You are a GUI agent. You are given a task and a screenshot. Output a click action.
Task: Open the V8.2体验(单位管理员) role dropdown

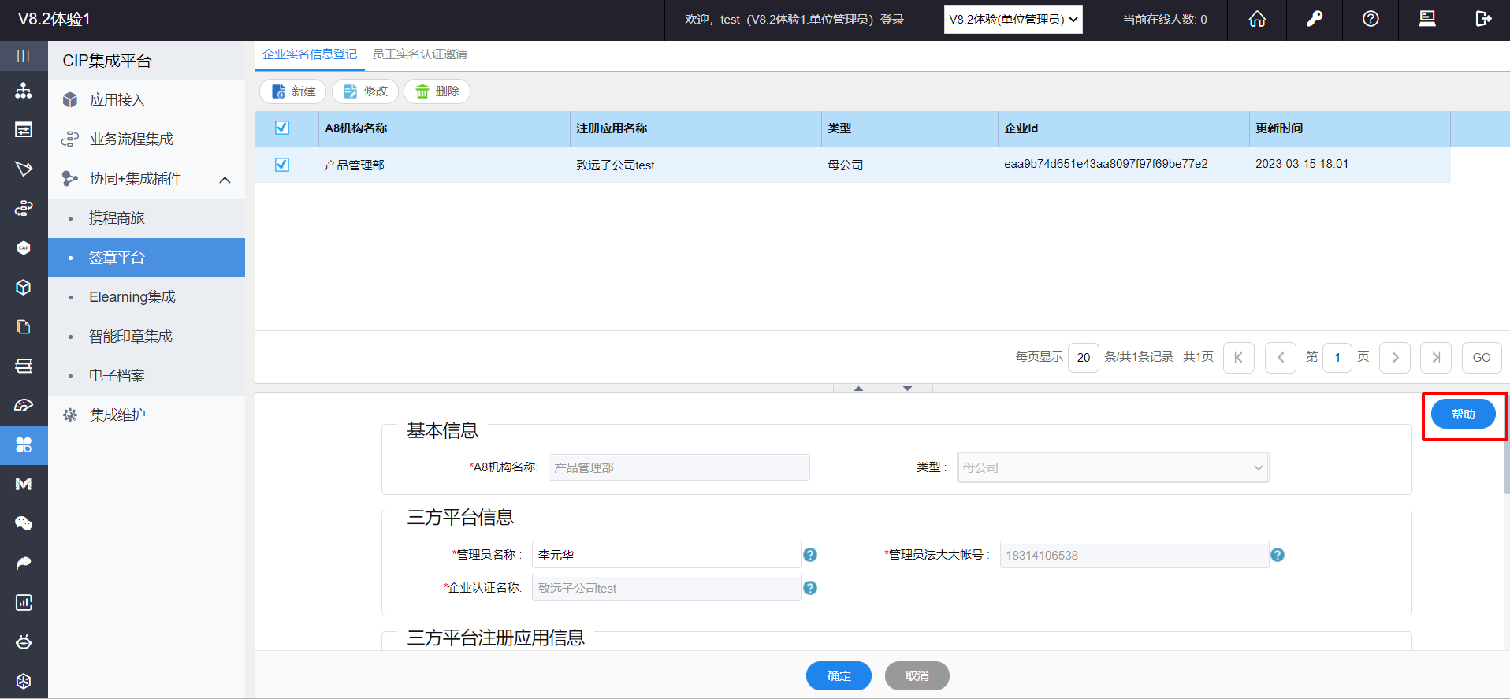pos(1013,20)
